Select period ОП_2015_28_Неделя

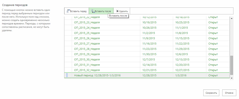(87, 49)
